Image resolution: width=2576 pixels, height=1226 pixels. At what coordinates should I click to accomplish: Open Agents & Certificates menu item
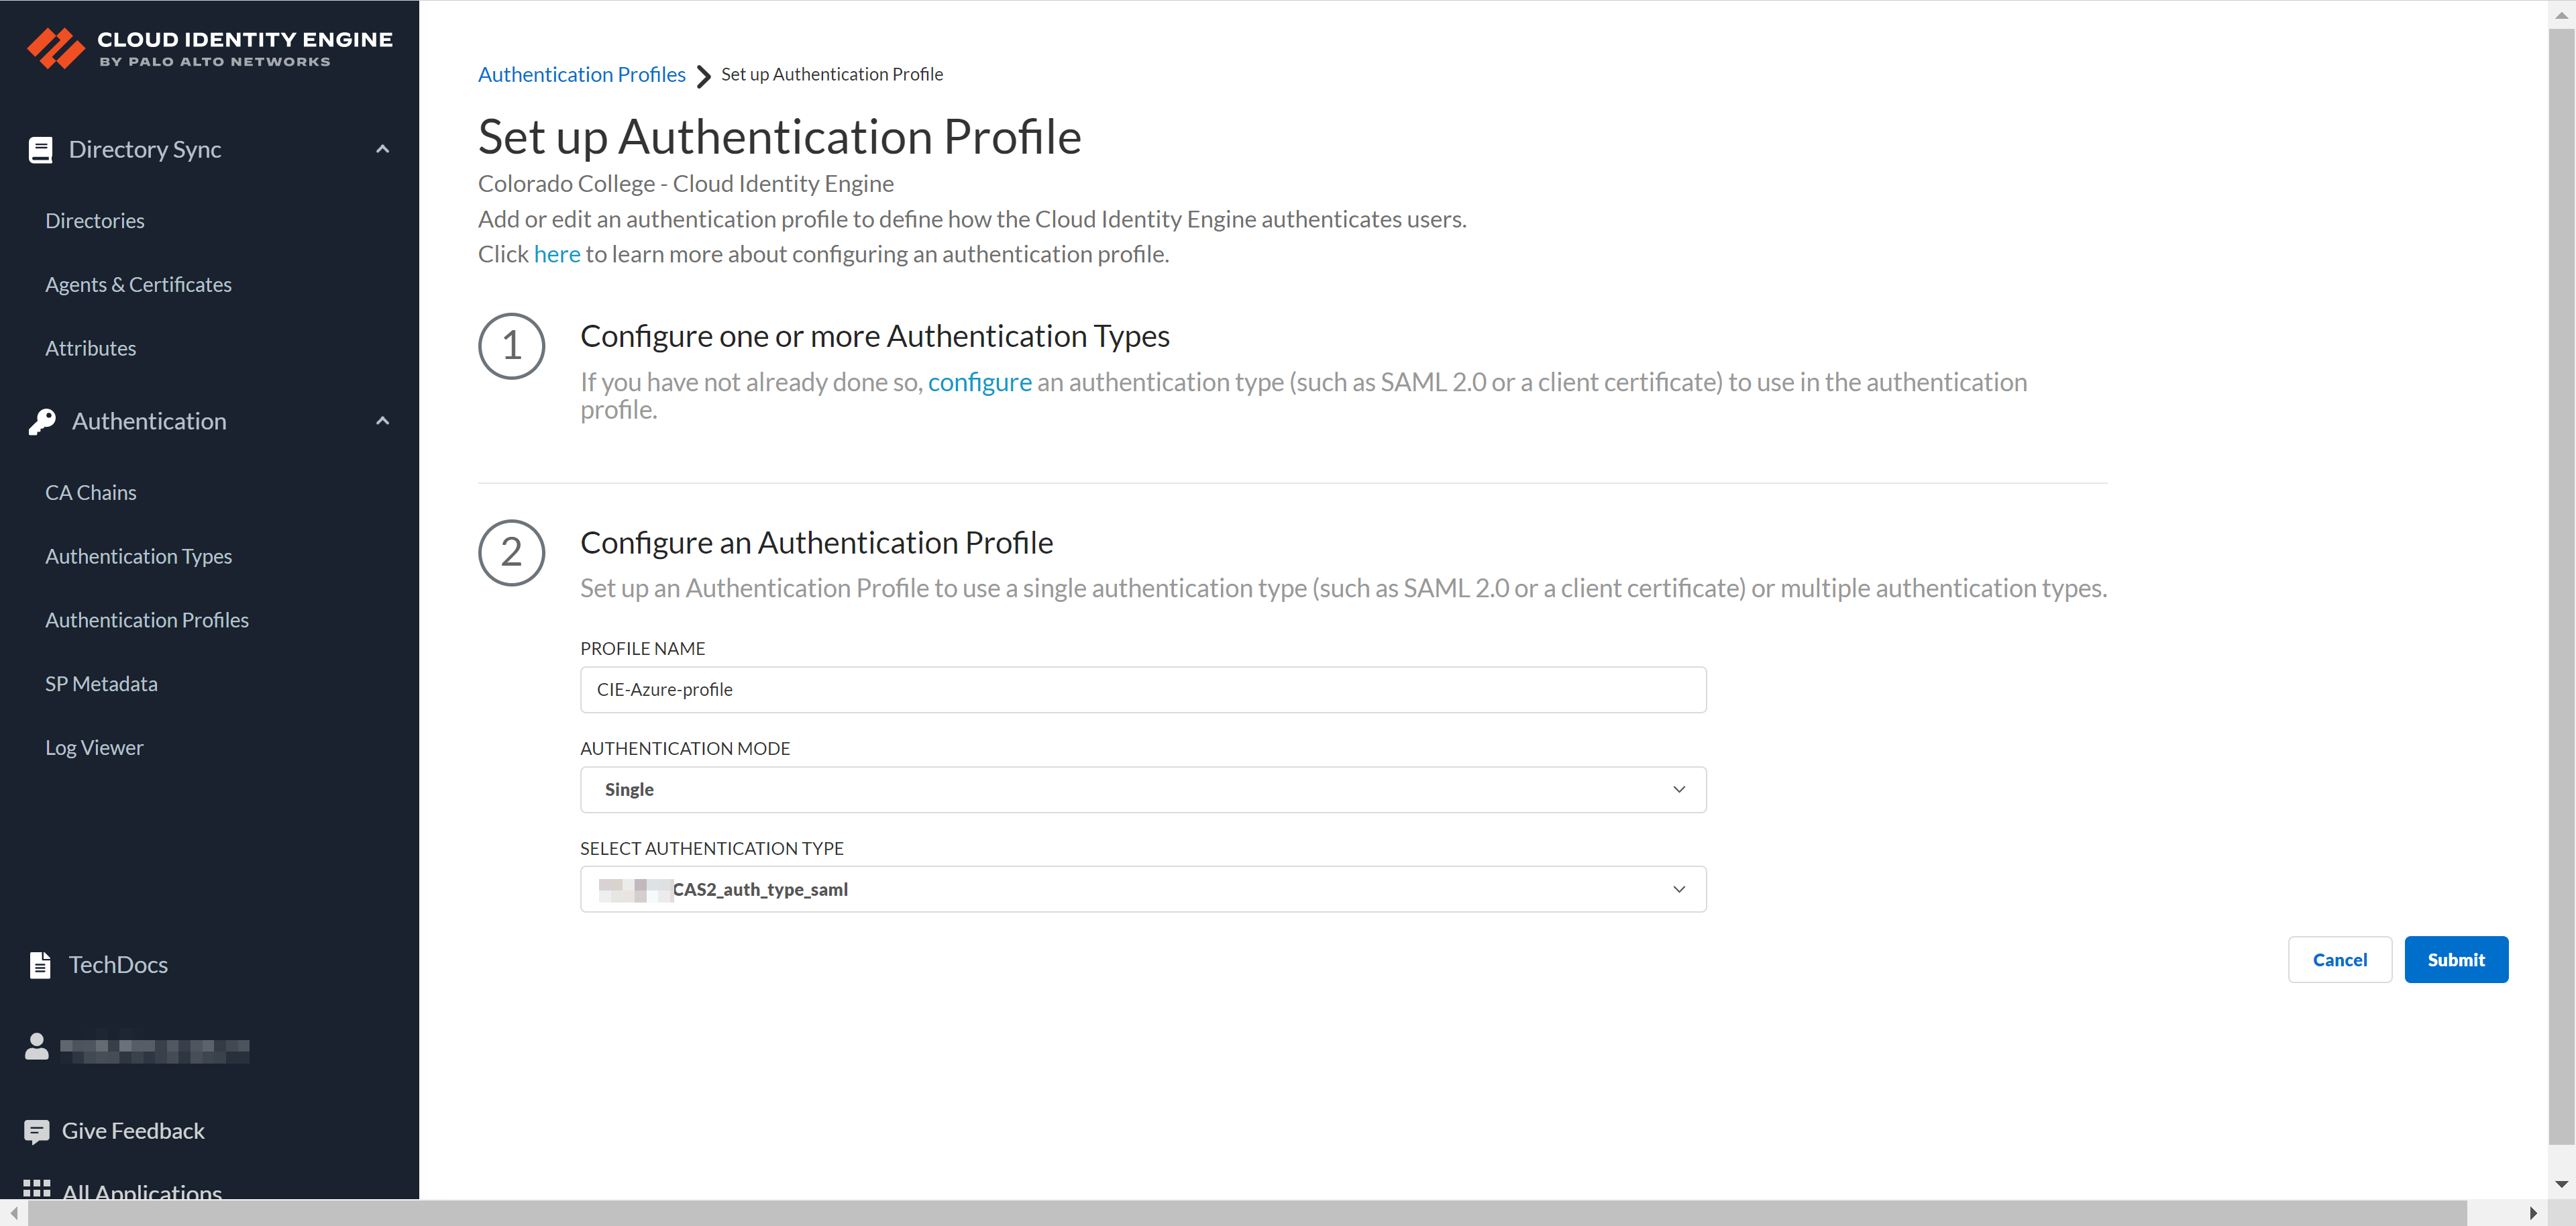(138, 285)
